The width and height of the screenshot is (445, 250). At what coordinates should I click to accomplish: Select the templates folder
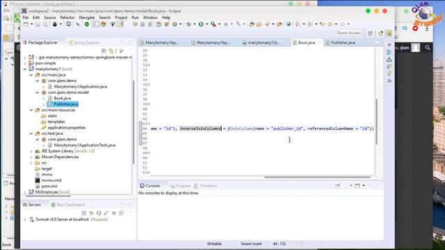(56, 122)
